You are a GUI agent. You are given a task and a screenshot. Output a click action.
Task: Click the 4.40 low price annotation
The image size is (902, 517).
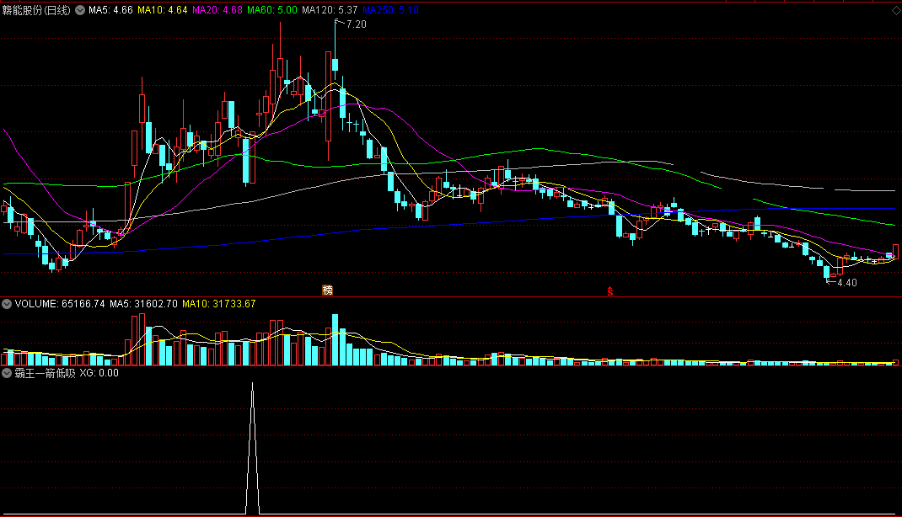click(x=846, y=283)
